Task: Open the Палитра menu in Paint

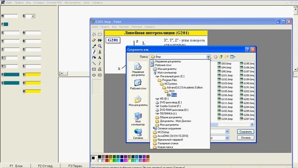Action: click(x=136, y=27)
